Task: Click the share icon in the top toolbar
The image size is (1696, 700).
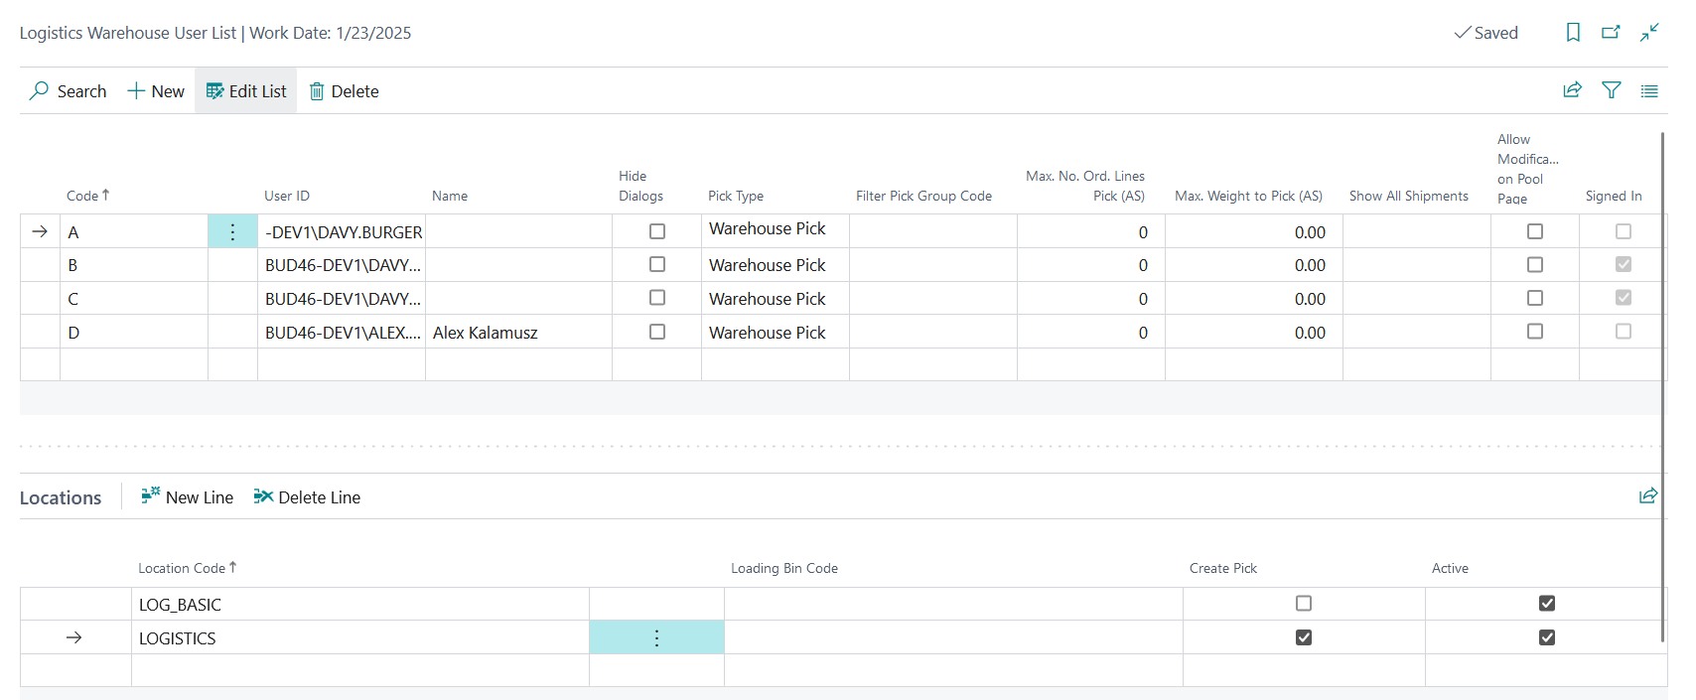Action: point(1572,90)
